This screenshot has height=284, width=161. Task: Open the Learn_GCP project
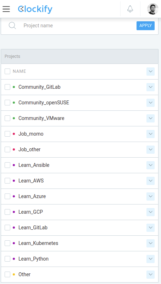coord(31,212)
